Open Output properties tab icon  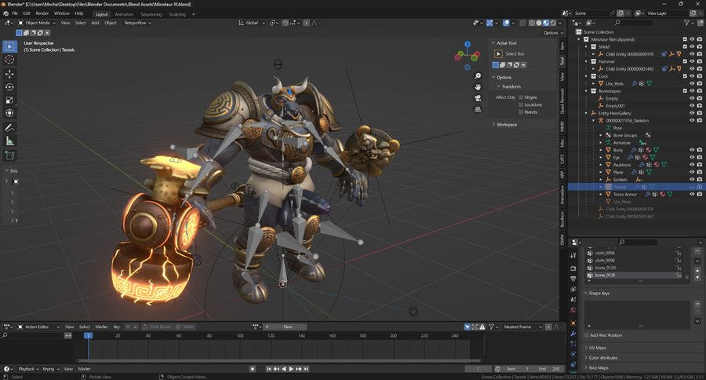click(573, 279)
